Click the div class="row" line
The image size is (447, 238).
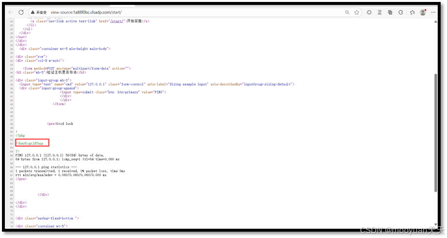point(31,57)
